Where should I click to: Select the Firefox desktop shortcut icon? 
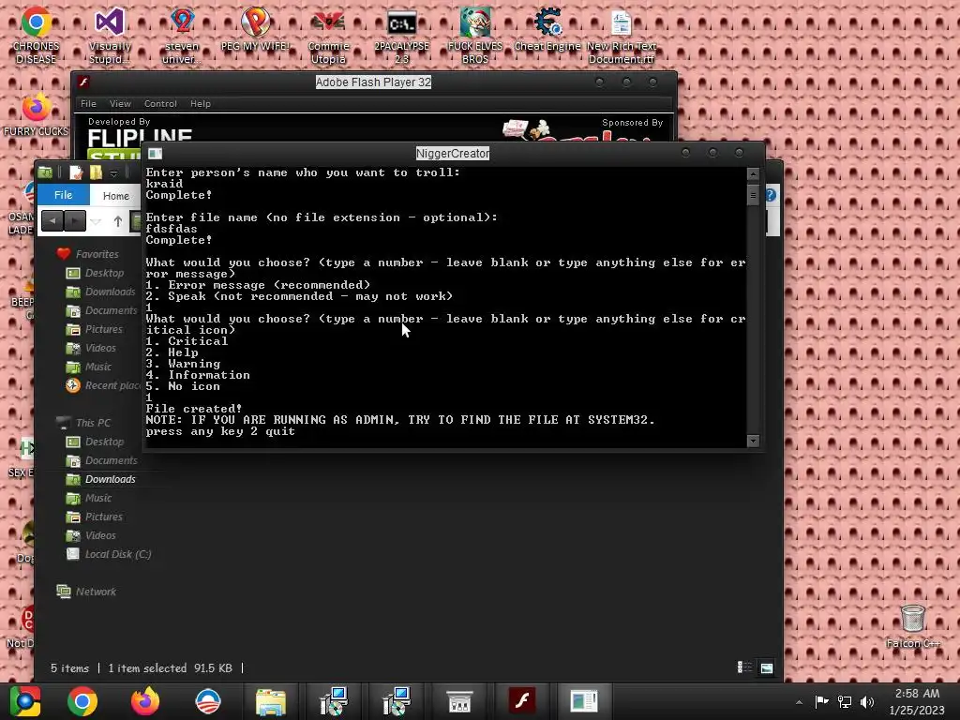coord(36,114)
